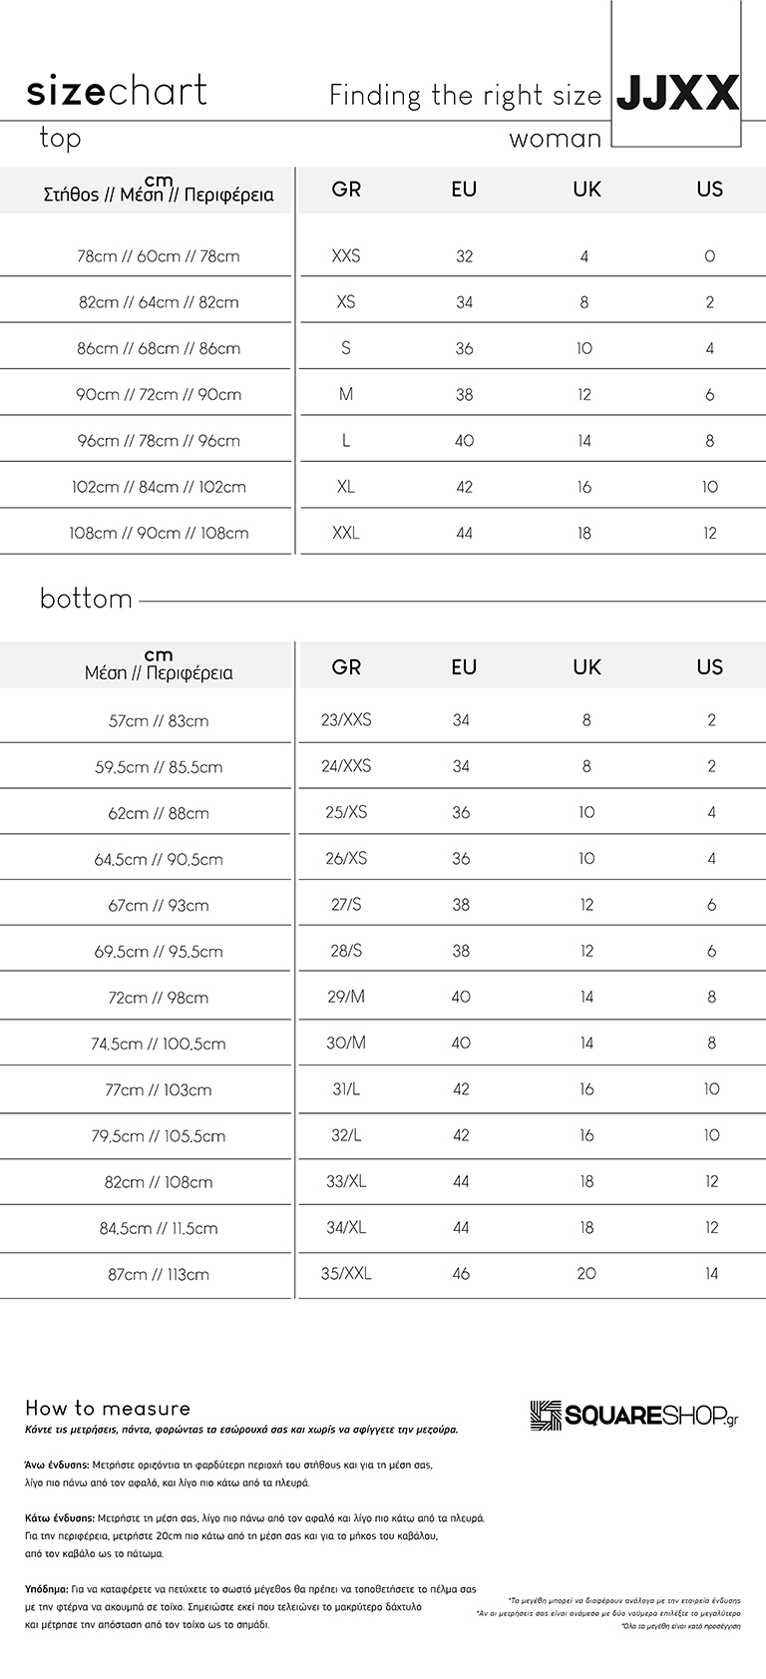This screenshot has height=1679, width=766.
Task: Click the XL size label in top chart
Action: point(346,487)
